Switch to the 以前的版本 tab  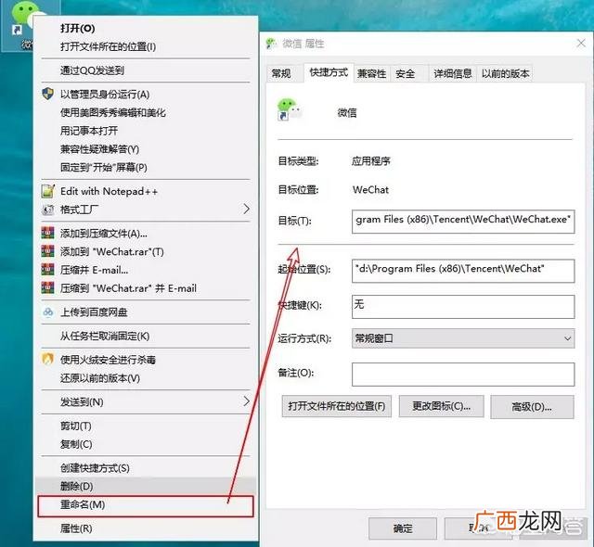(505, 73)
